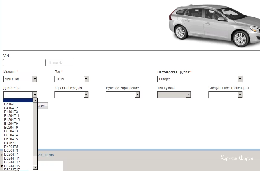Open the Рулевое Управление dropdown
The image size is (260, 171).
click(123, 95)
